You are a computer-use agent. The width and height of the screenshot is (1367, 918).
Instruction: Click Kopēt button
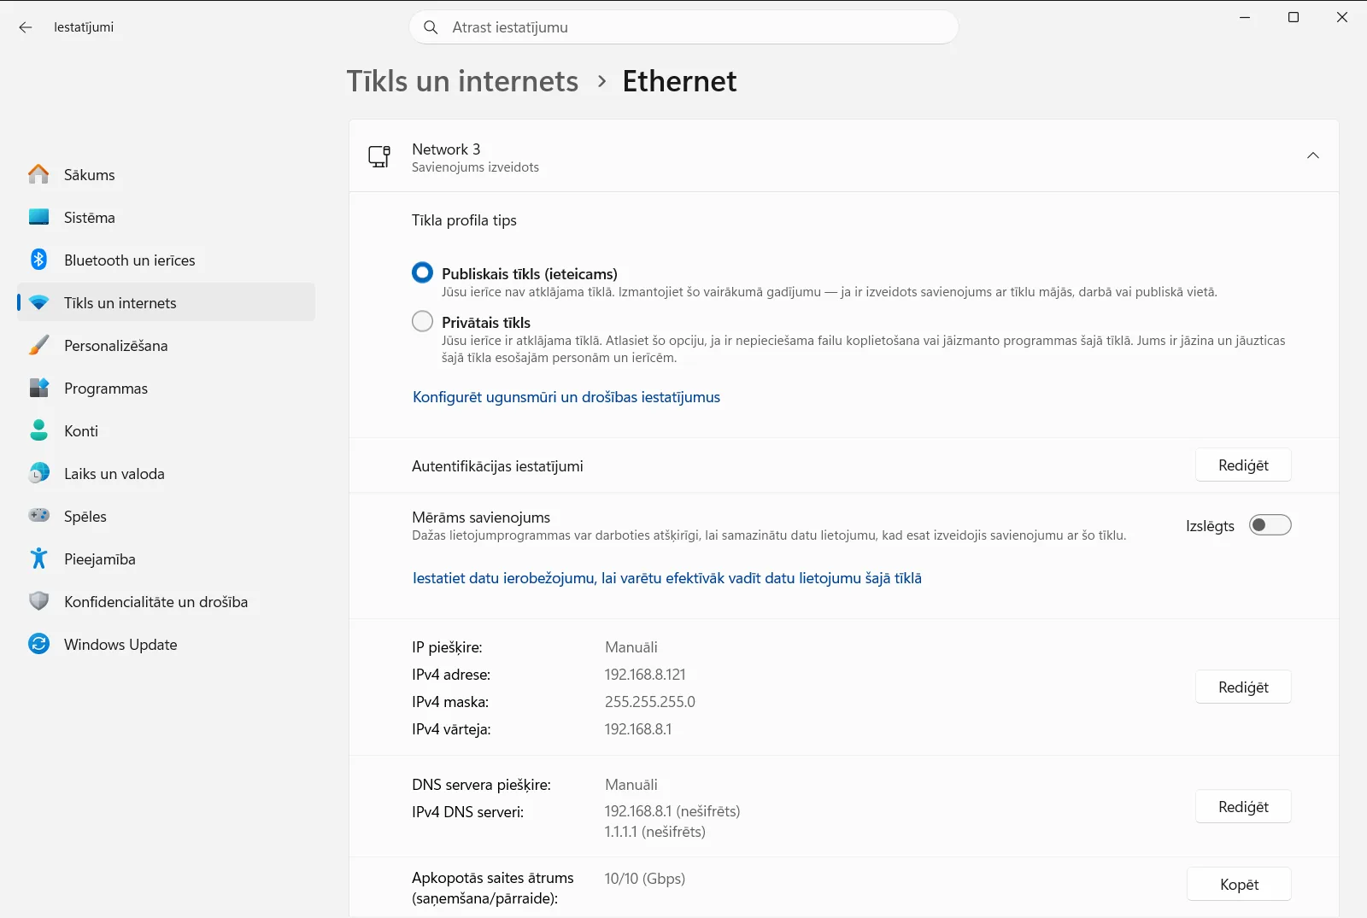pos(1239,885)
